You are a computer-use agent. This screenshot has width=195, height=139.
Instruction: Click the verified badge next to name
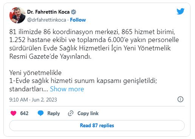click(x=73, y=12)
